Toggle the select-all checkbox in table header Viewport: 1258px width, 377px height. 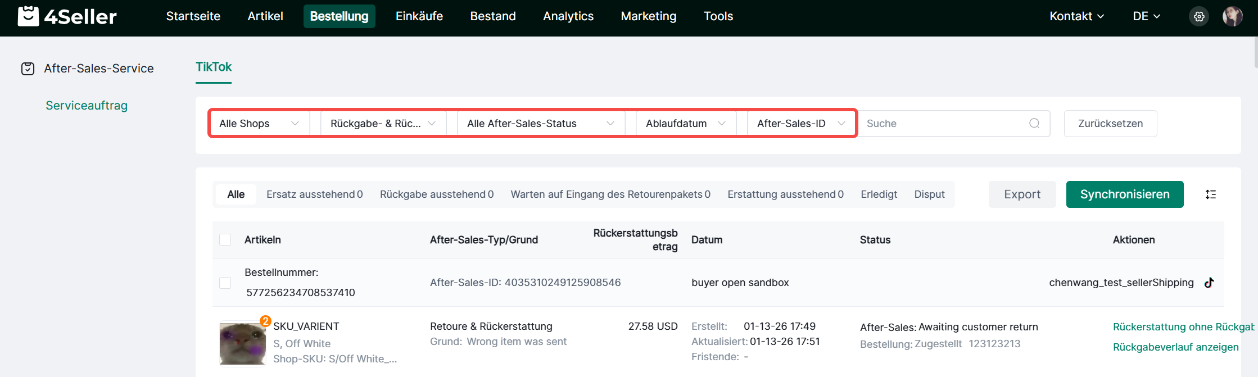tap(225, 240)
